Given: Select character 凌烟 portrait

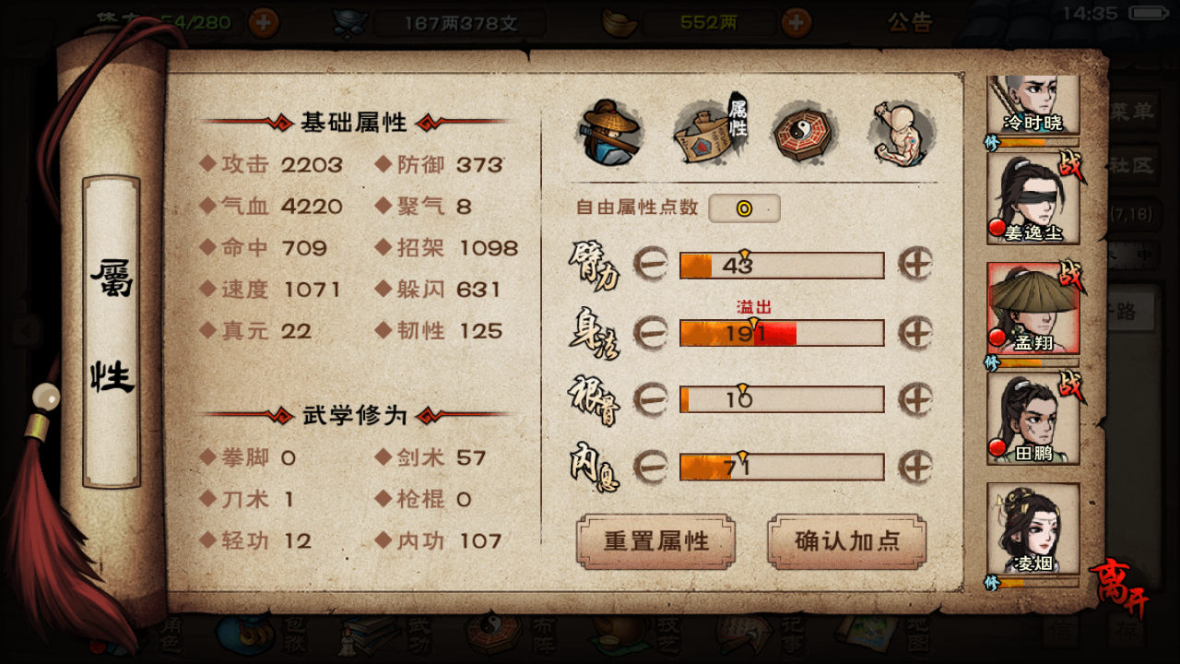Looking at the screenshot, I should coord(1033,528).
